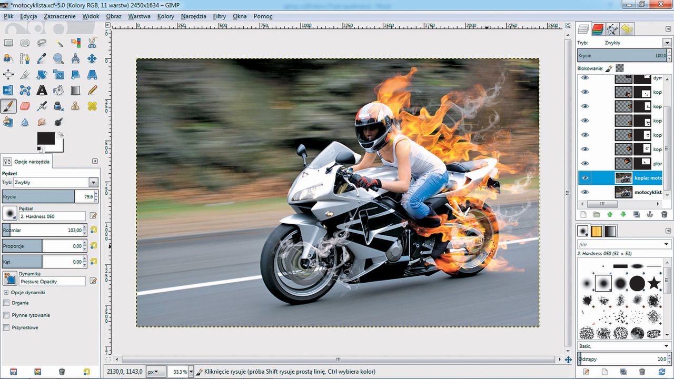The width and height of the screenshot is (674, 379).
Task: Click the foreground black color swatch
Action: coord(45,138)
